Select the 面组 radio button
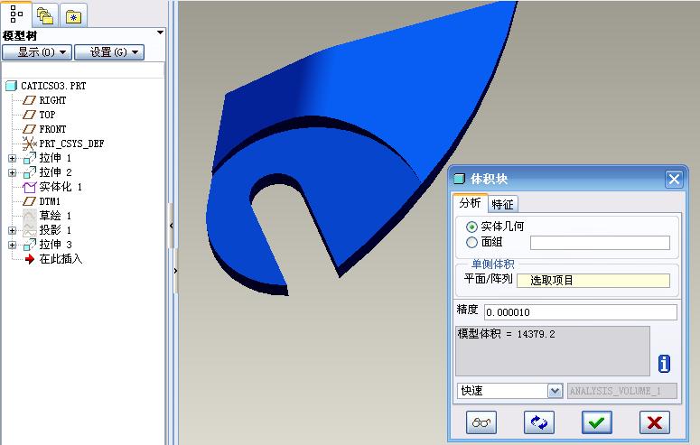 [x=471, y=242]
